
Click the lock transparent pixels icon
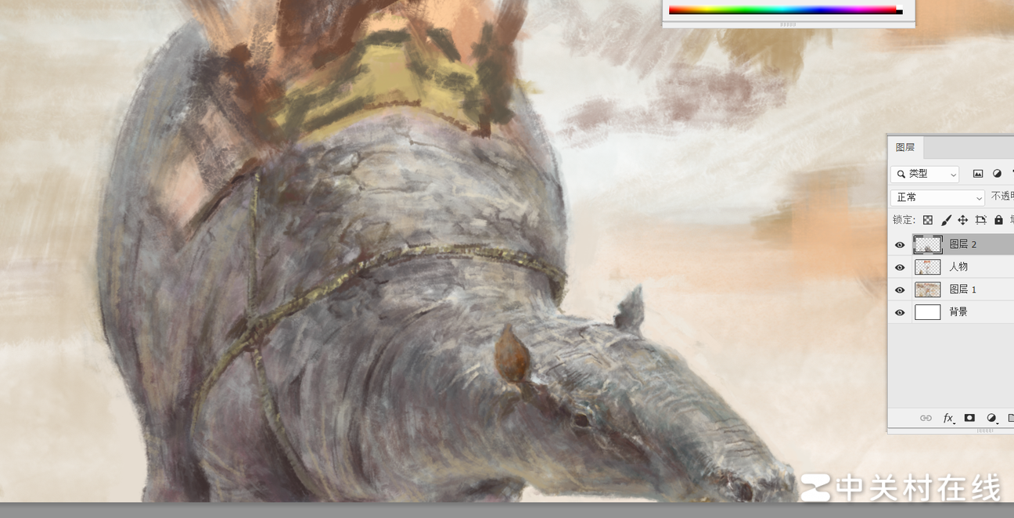pos(928,221)
